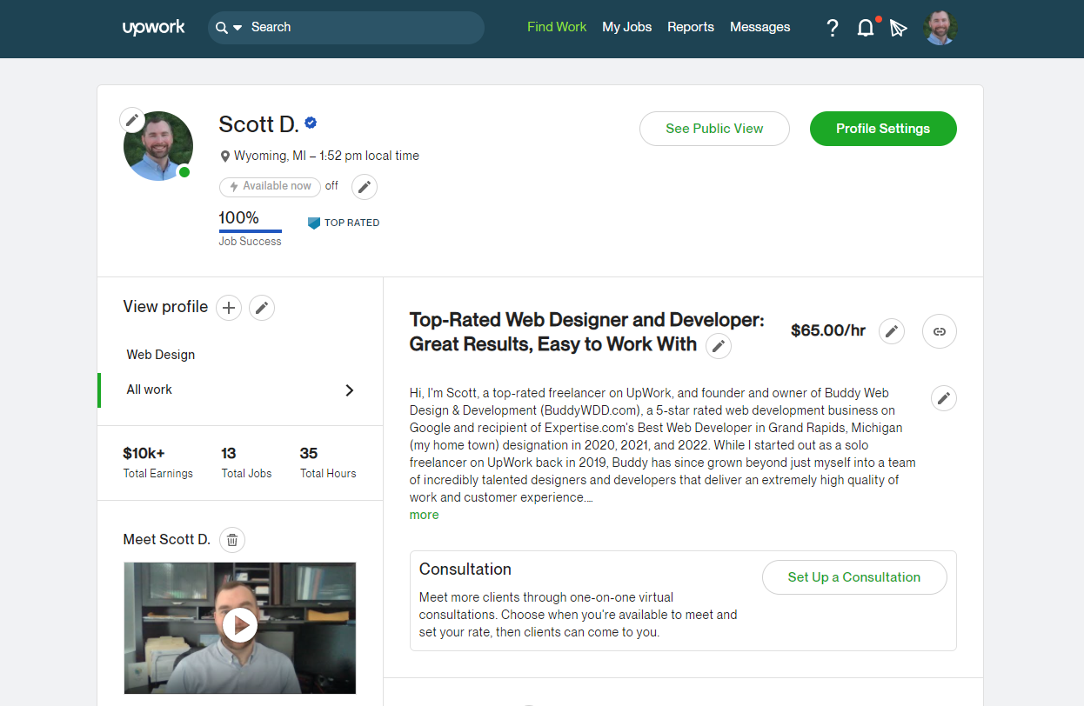Screen dimensions: 1084x706
Task: Click the Wyoming, MI local time text
Action: (x=326, y=156)
